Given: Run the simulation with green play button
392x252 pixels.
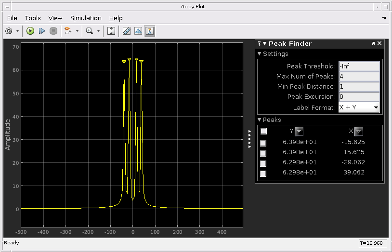Looking at the screenshot, I should (x=30, y=31).
